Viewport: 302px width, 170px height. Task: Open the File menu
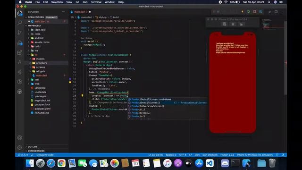coord(38,2)
